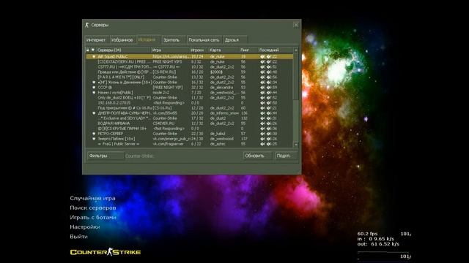Viewport: 469px width, 263px height.
Task: Click the server list scroll-down arrow
Action: pyautogui.click(x=296, y=145)
